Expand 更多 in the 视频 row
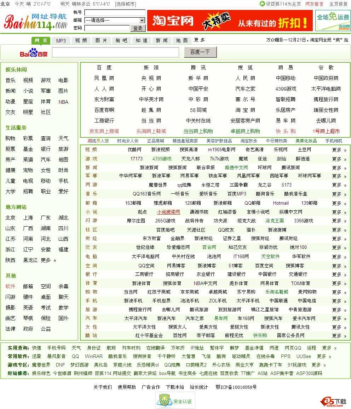This screenshot has height=409, width=351. 339,150
